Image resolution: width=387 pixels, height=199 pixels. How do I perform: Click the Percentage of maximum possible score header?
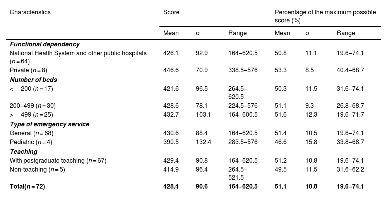[x=325, y=16]
